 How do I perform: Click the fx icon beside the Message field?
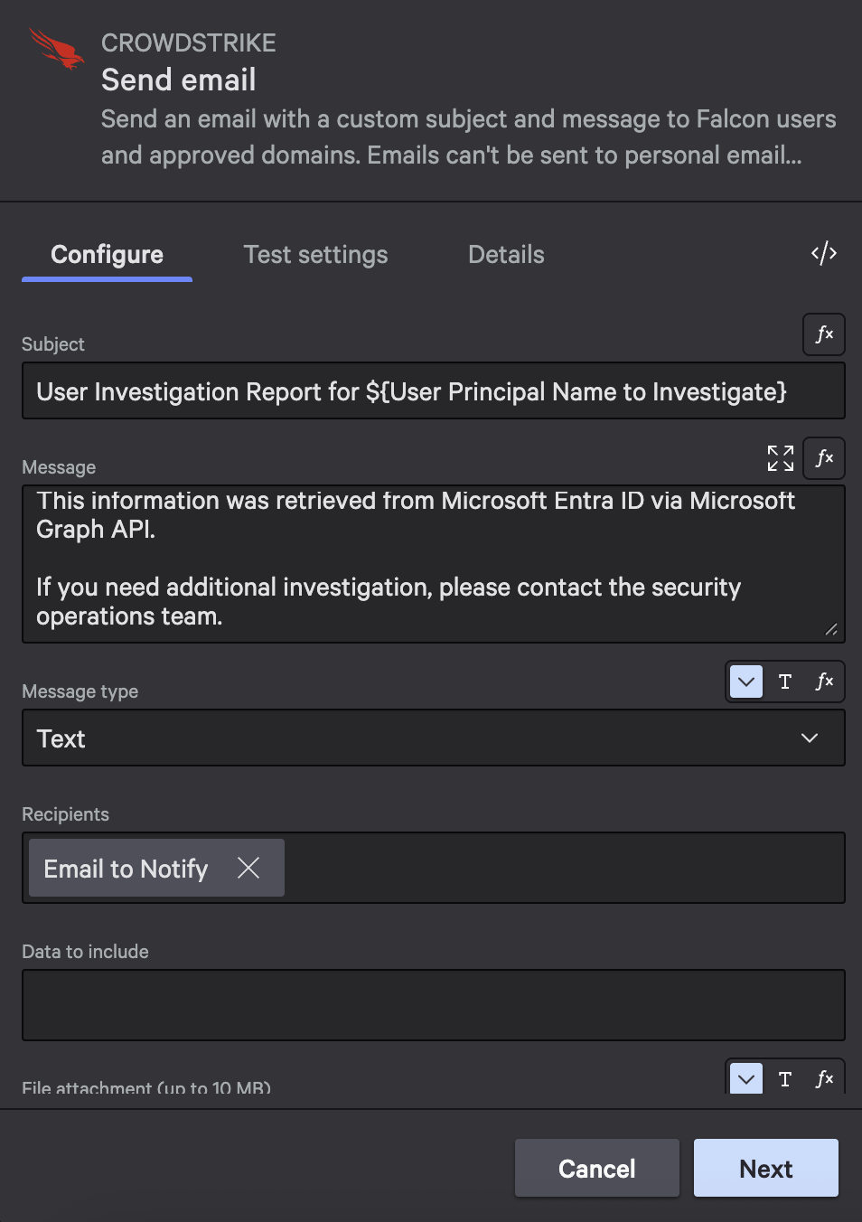823,458
